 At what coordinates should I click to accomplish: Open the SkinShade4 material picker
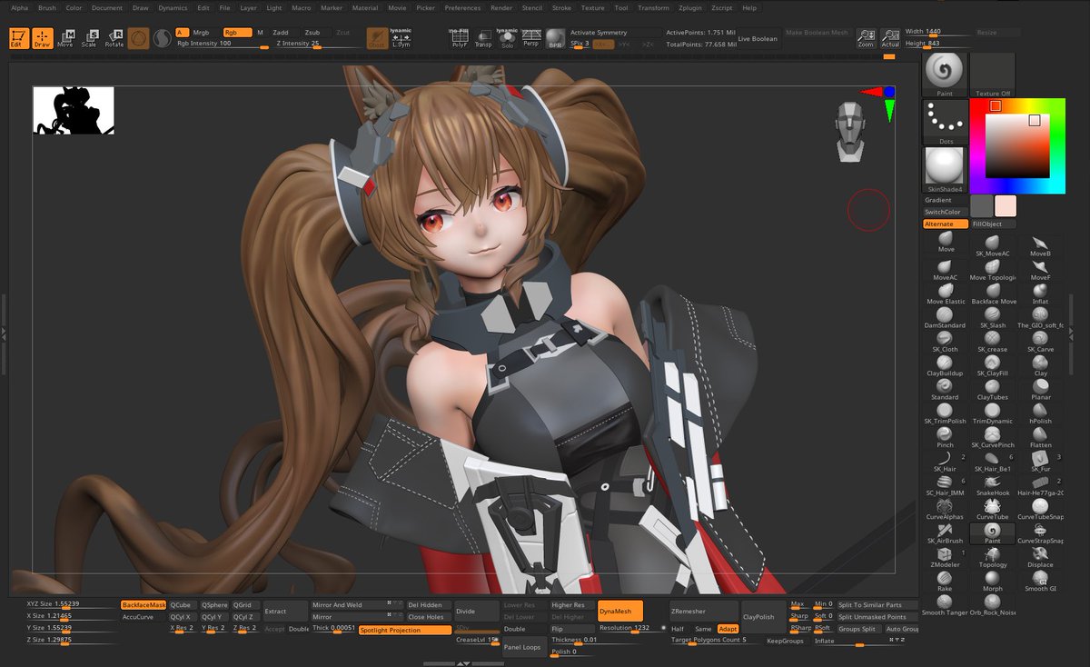point(946,170)
